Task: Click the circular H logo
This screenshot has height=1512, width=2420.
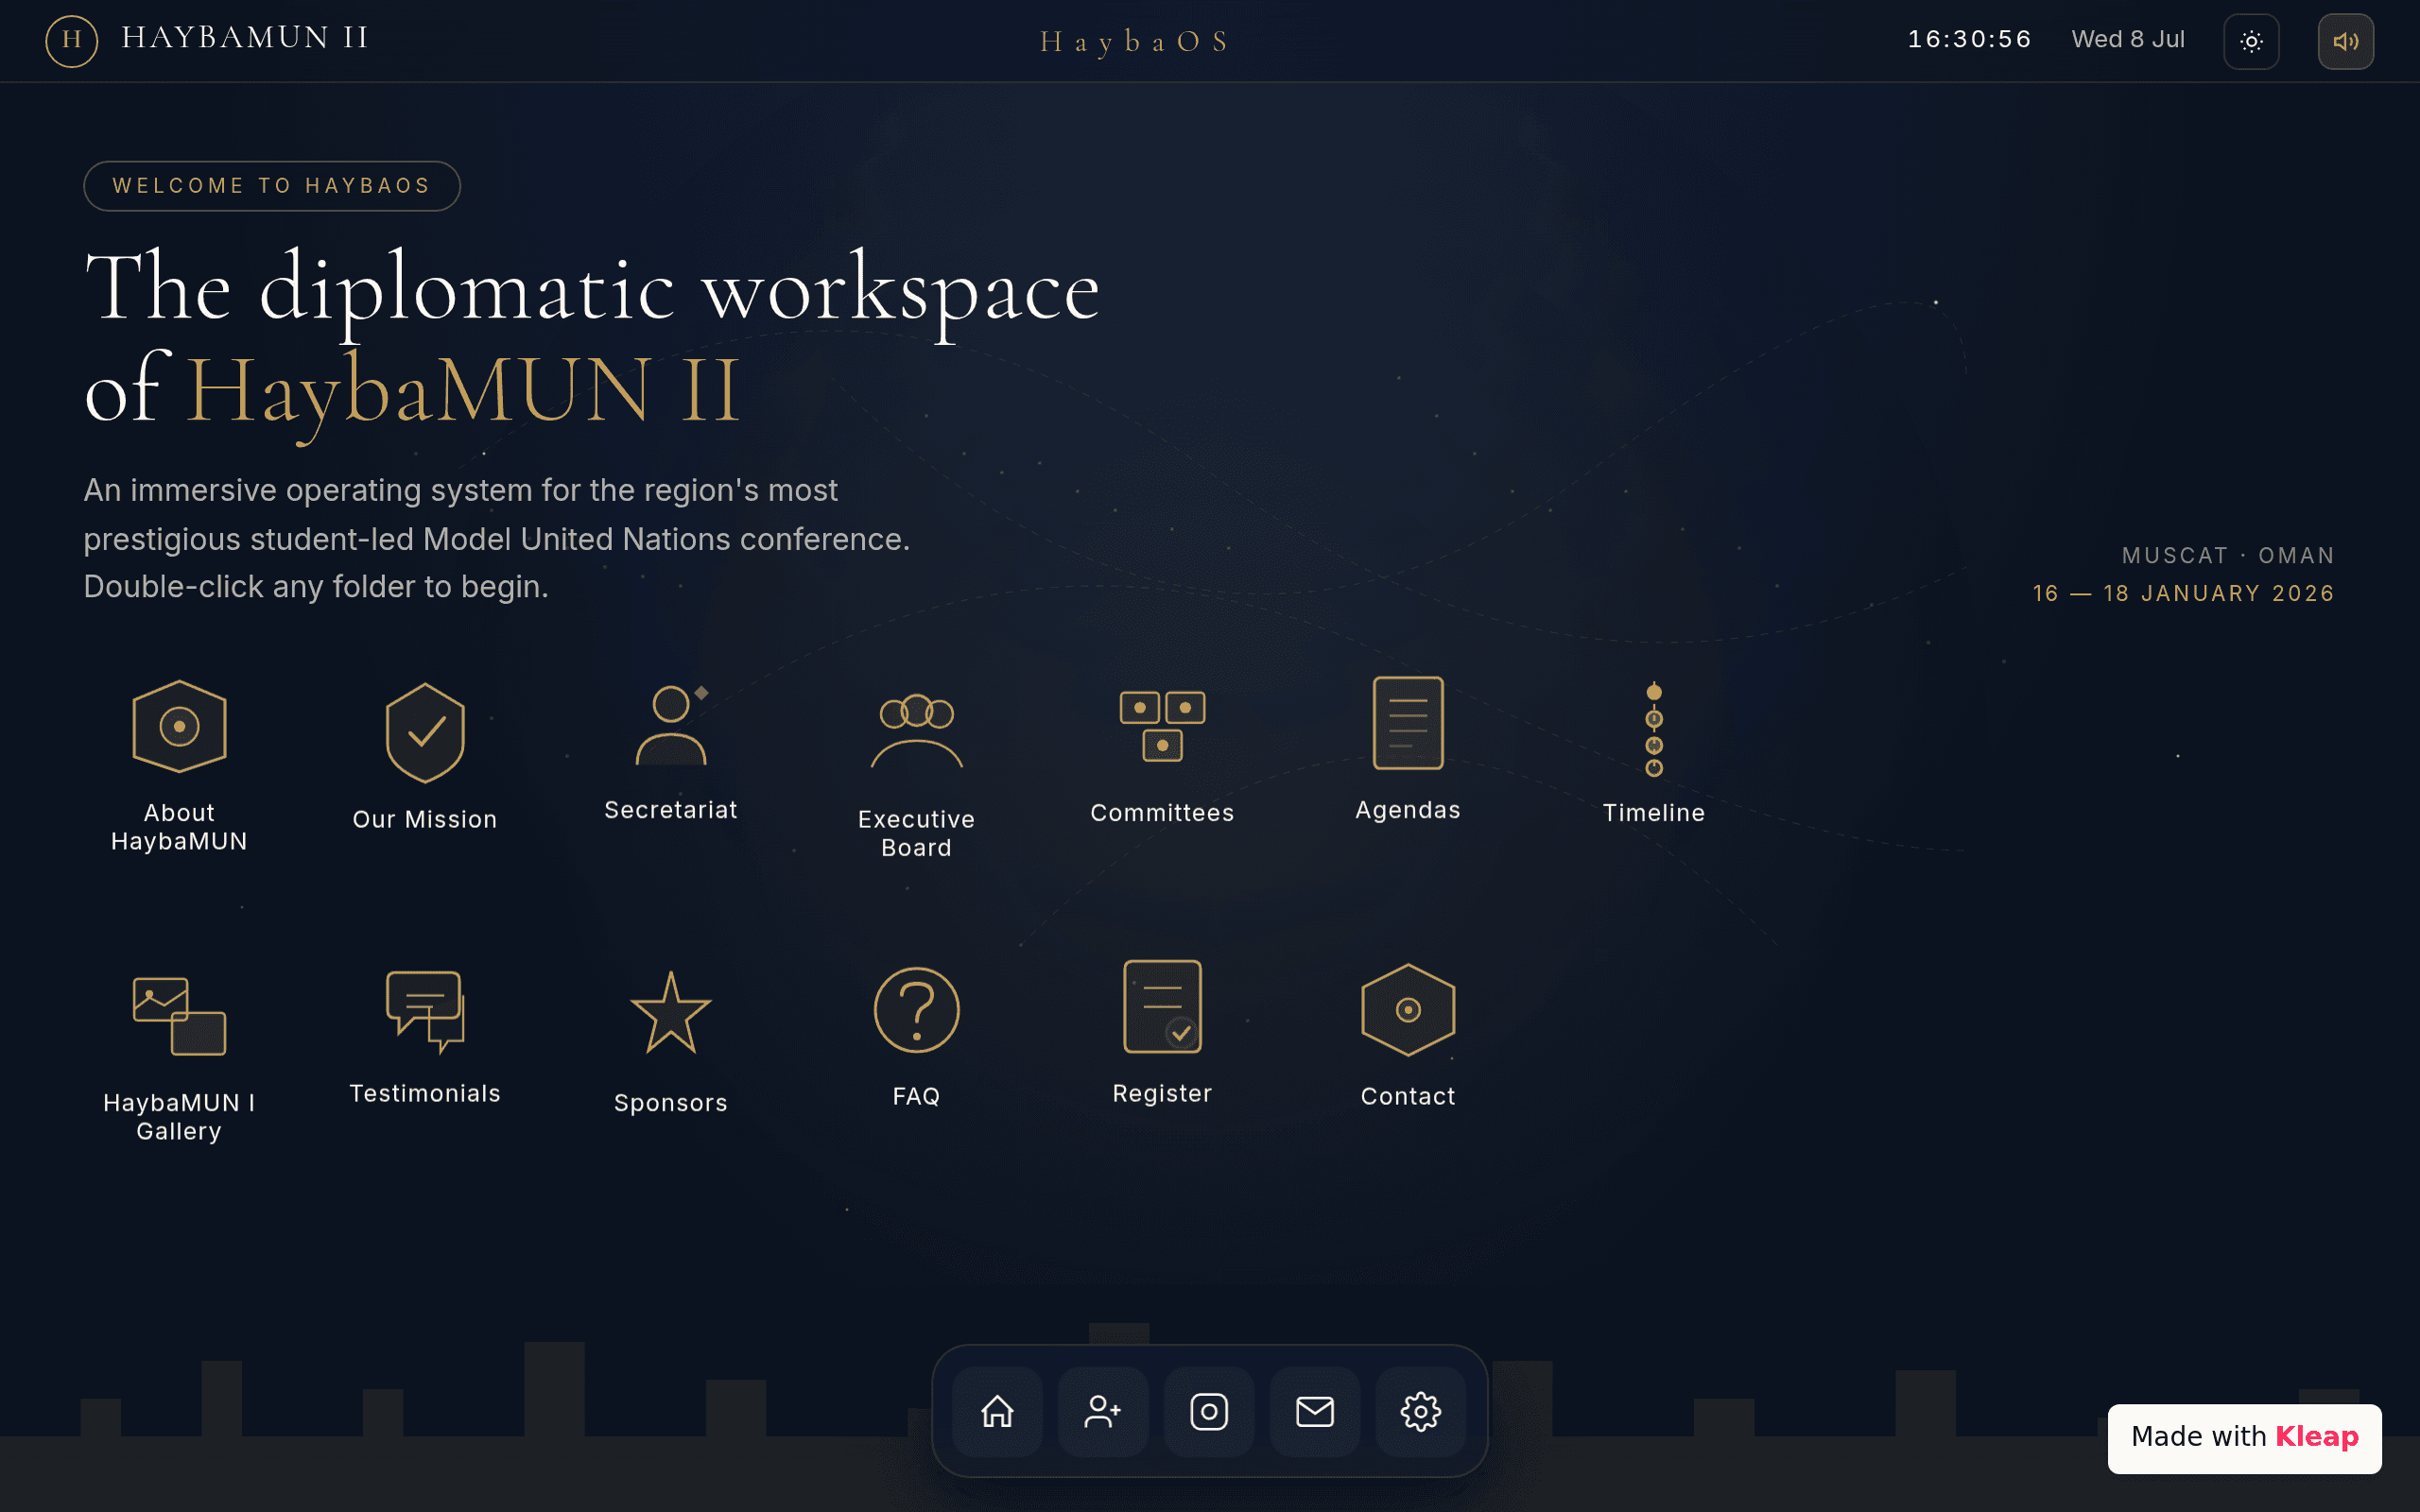Action: (x=72, y=41)
